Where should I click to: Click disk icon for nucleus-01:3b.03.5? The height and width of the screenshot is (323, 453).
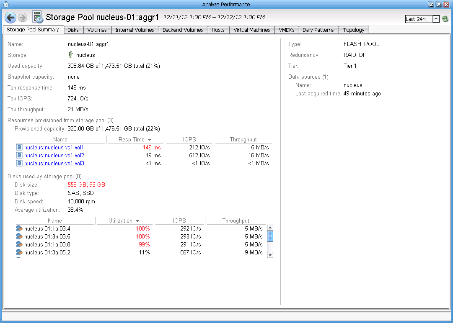[x=19, y=236]
